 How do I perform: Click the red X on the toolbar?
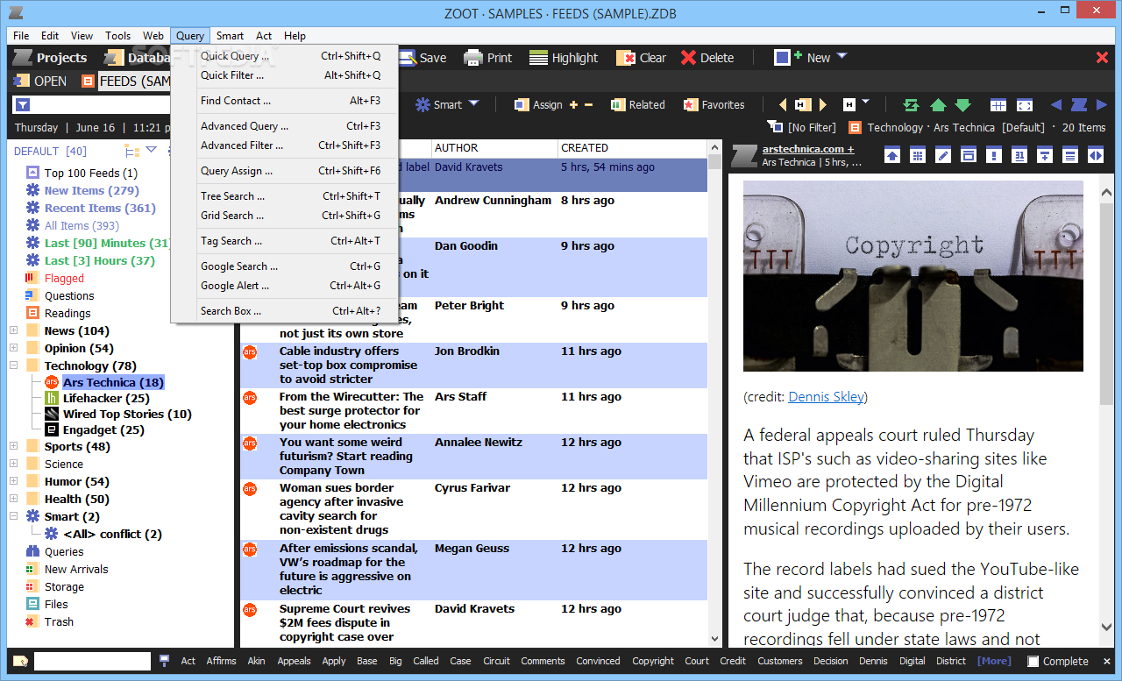(1102, 57)
